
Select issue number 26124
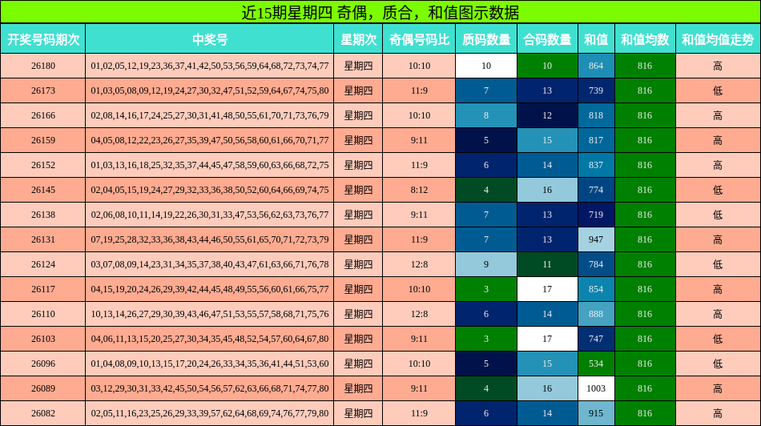pos(42,264)
